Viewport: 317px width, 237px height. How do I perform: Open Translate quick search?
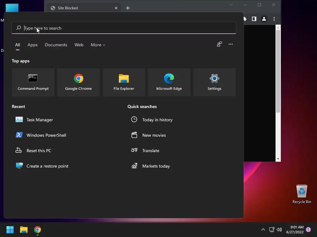(145, 151)
